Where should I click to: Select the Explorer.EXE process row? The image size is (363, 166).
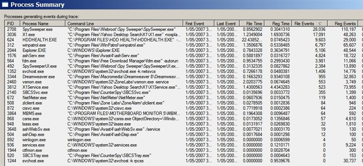click(x=184, y=50)
